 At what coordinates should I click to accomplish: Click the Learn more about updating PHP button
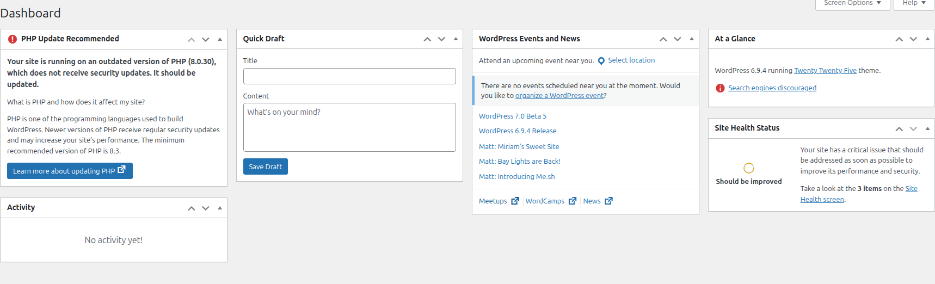pos(70,171)
